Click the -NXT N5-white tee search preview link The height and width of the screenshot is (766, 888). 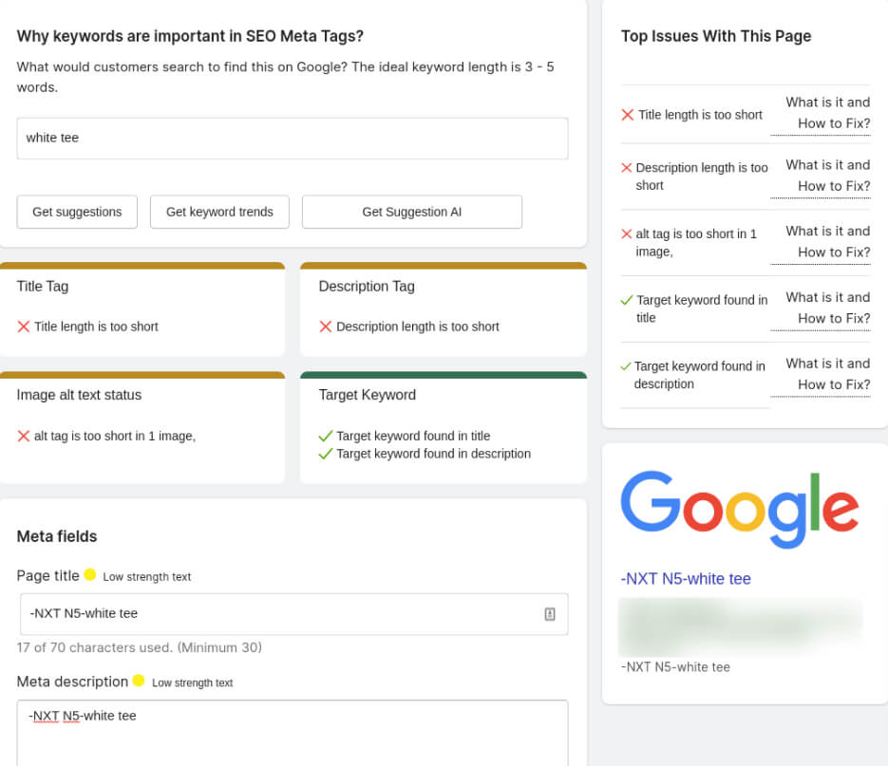pos(686,578)
